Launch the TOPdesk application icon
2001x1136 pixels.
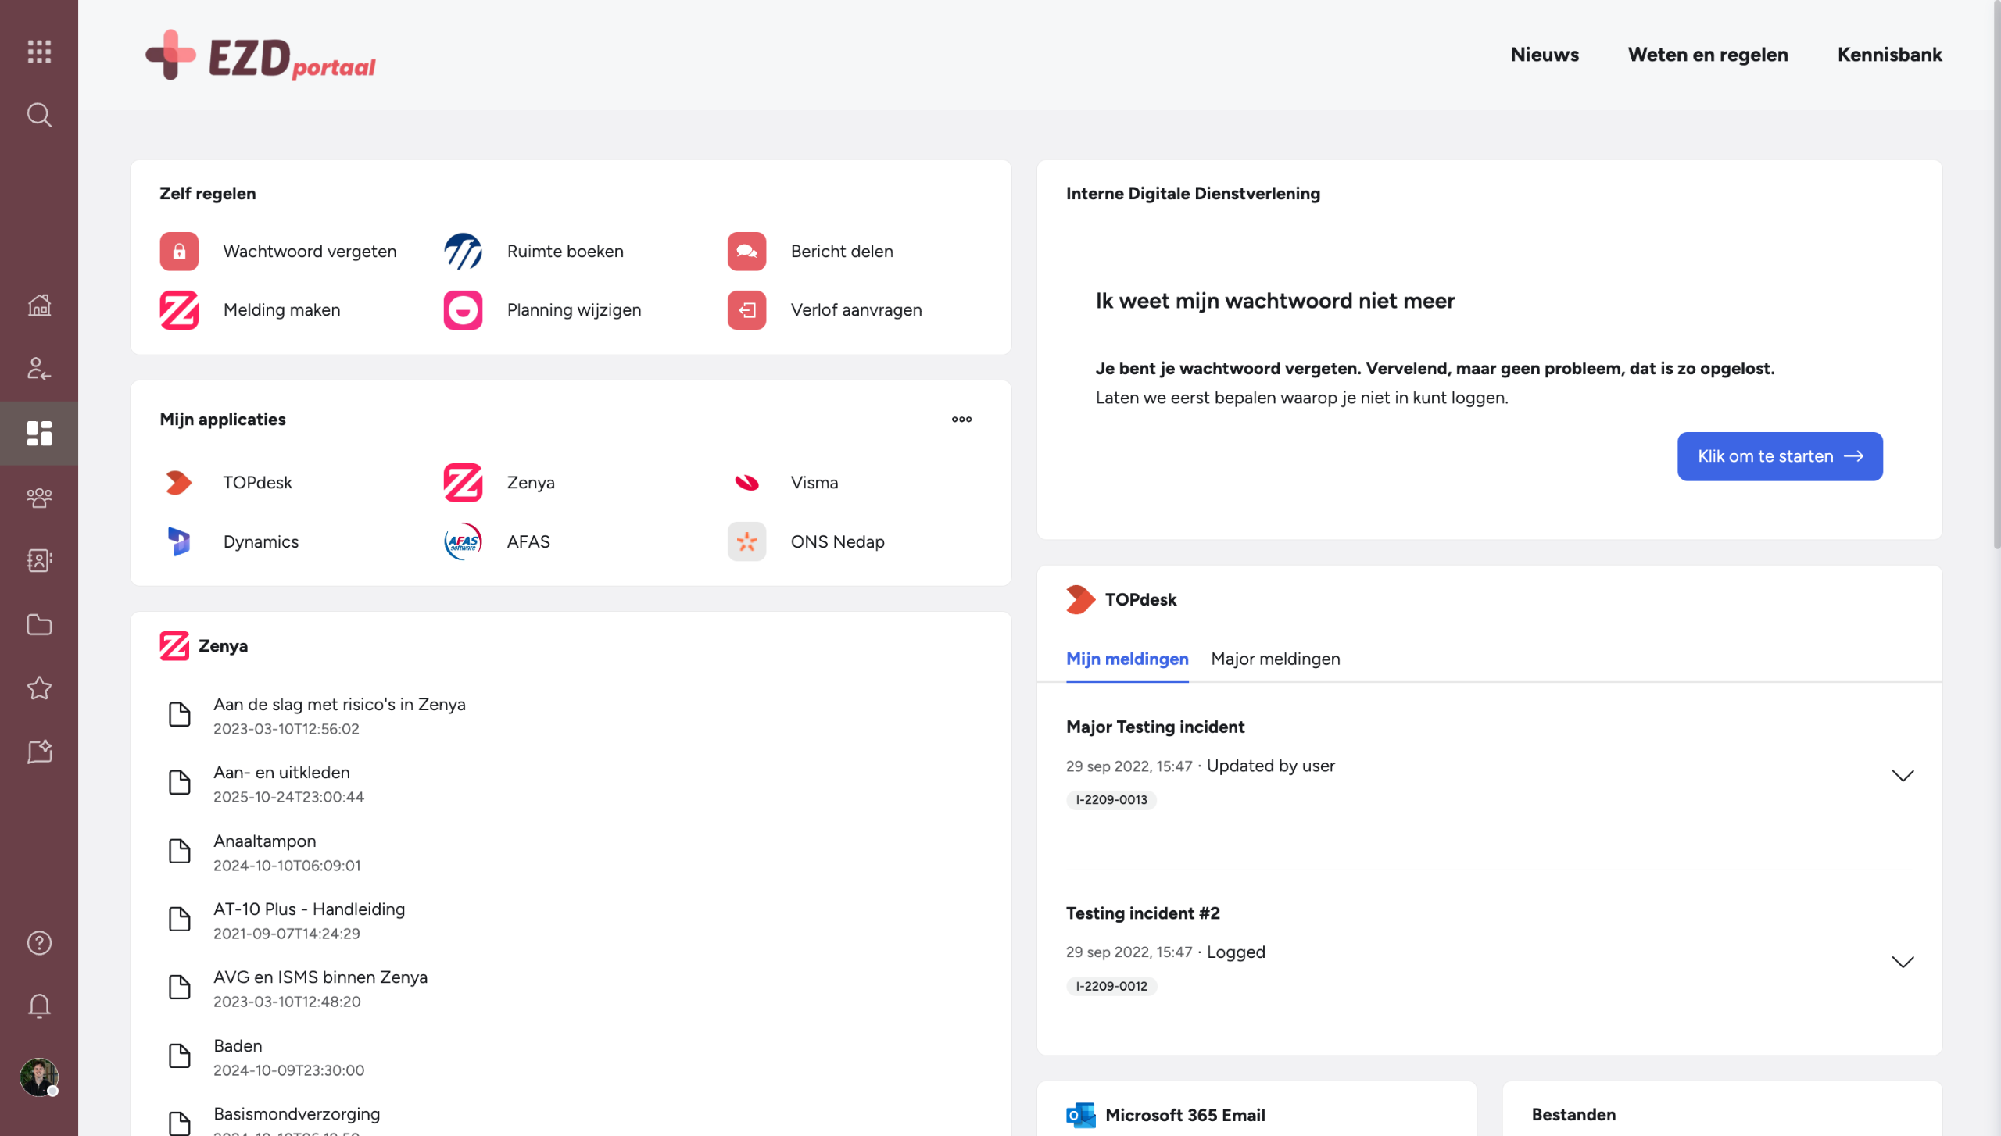tap(179, 482)
